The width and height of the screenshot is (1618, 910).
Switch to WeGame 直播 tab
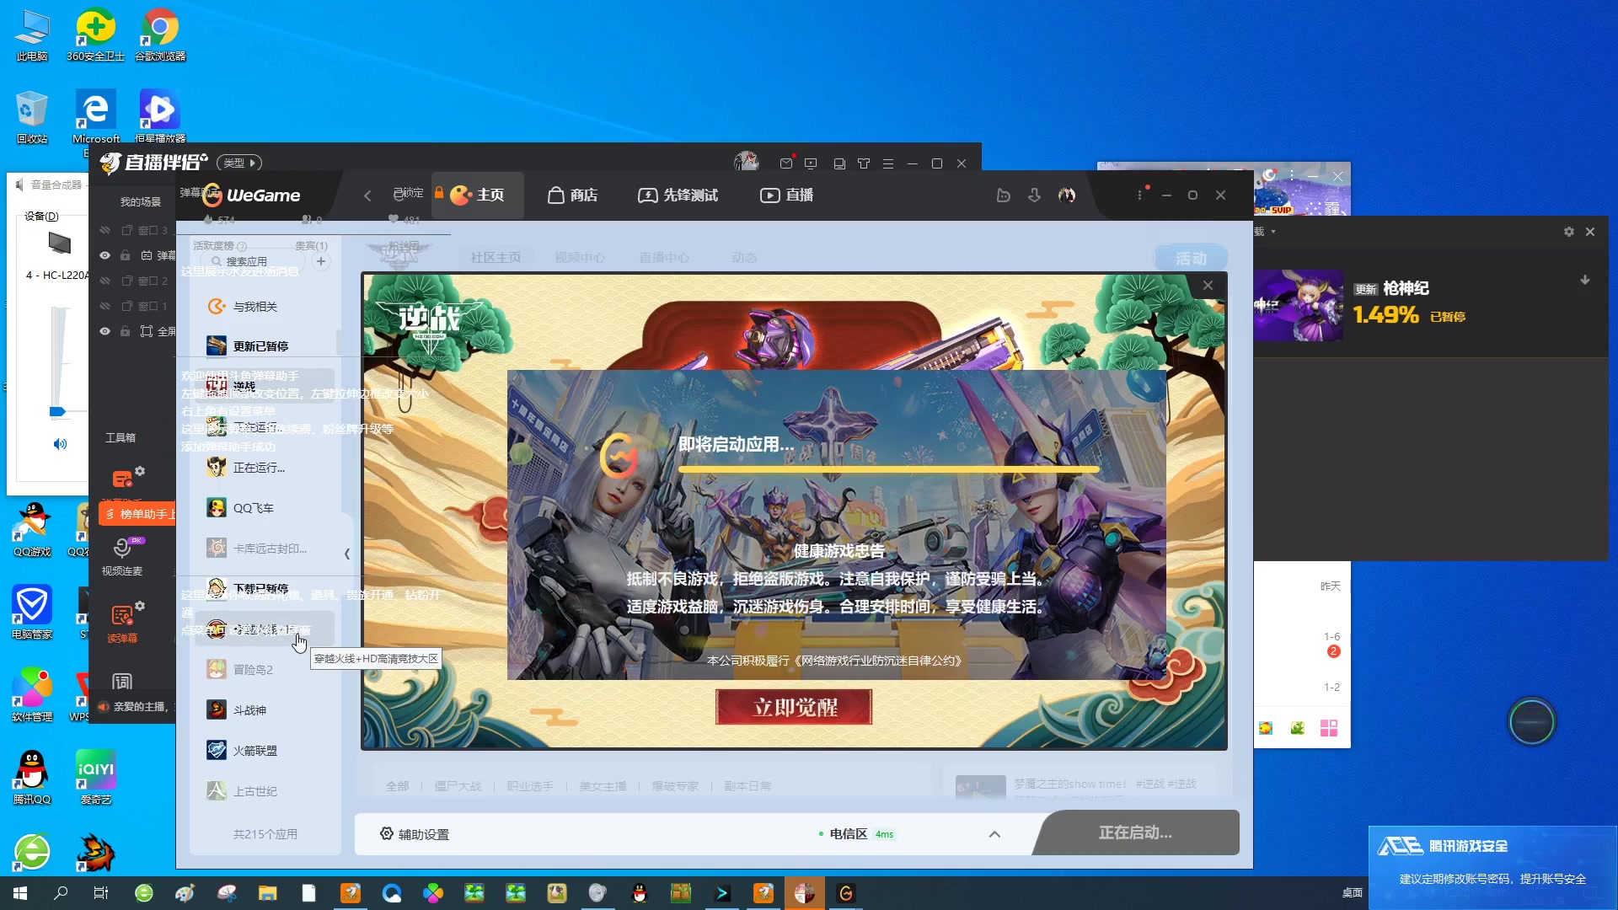787,195
